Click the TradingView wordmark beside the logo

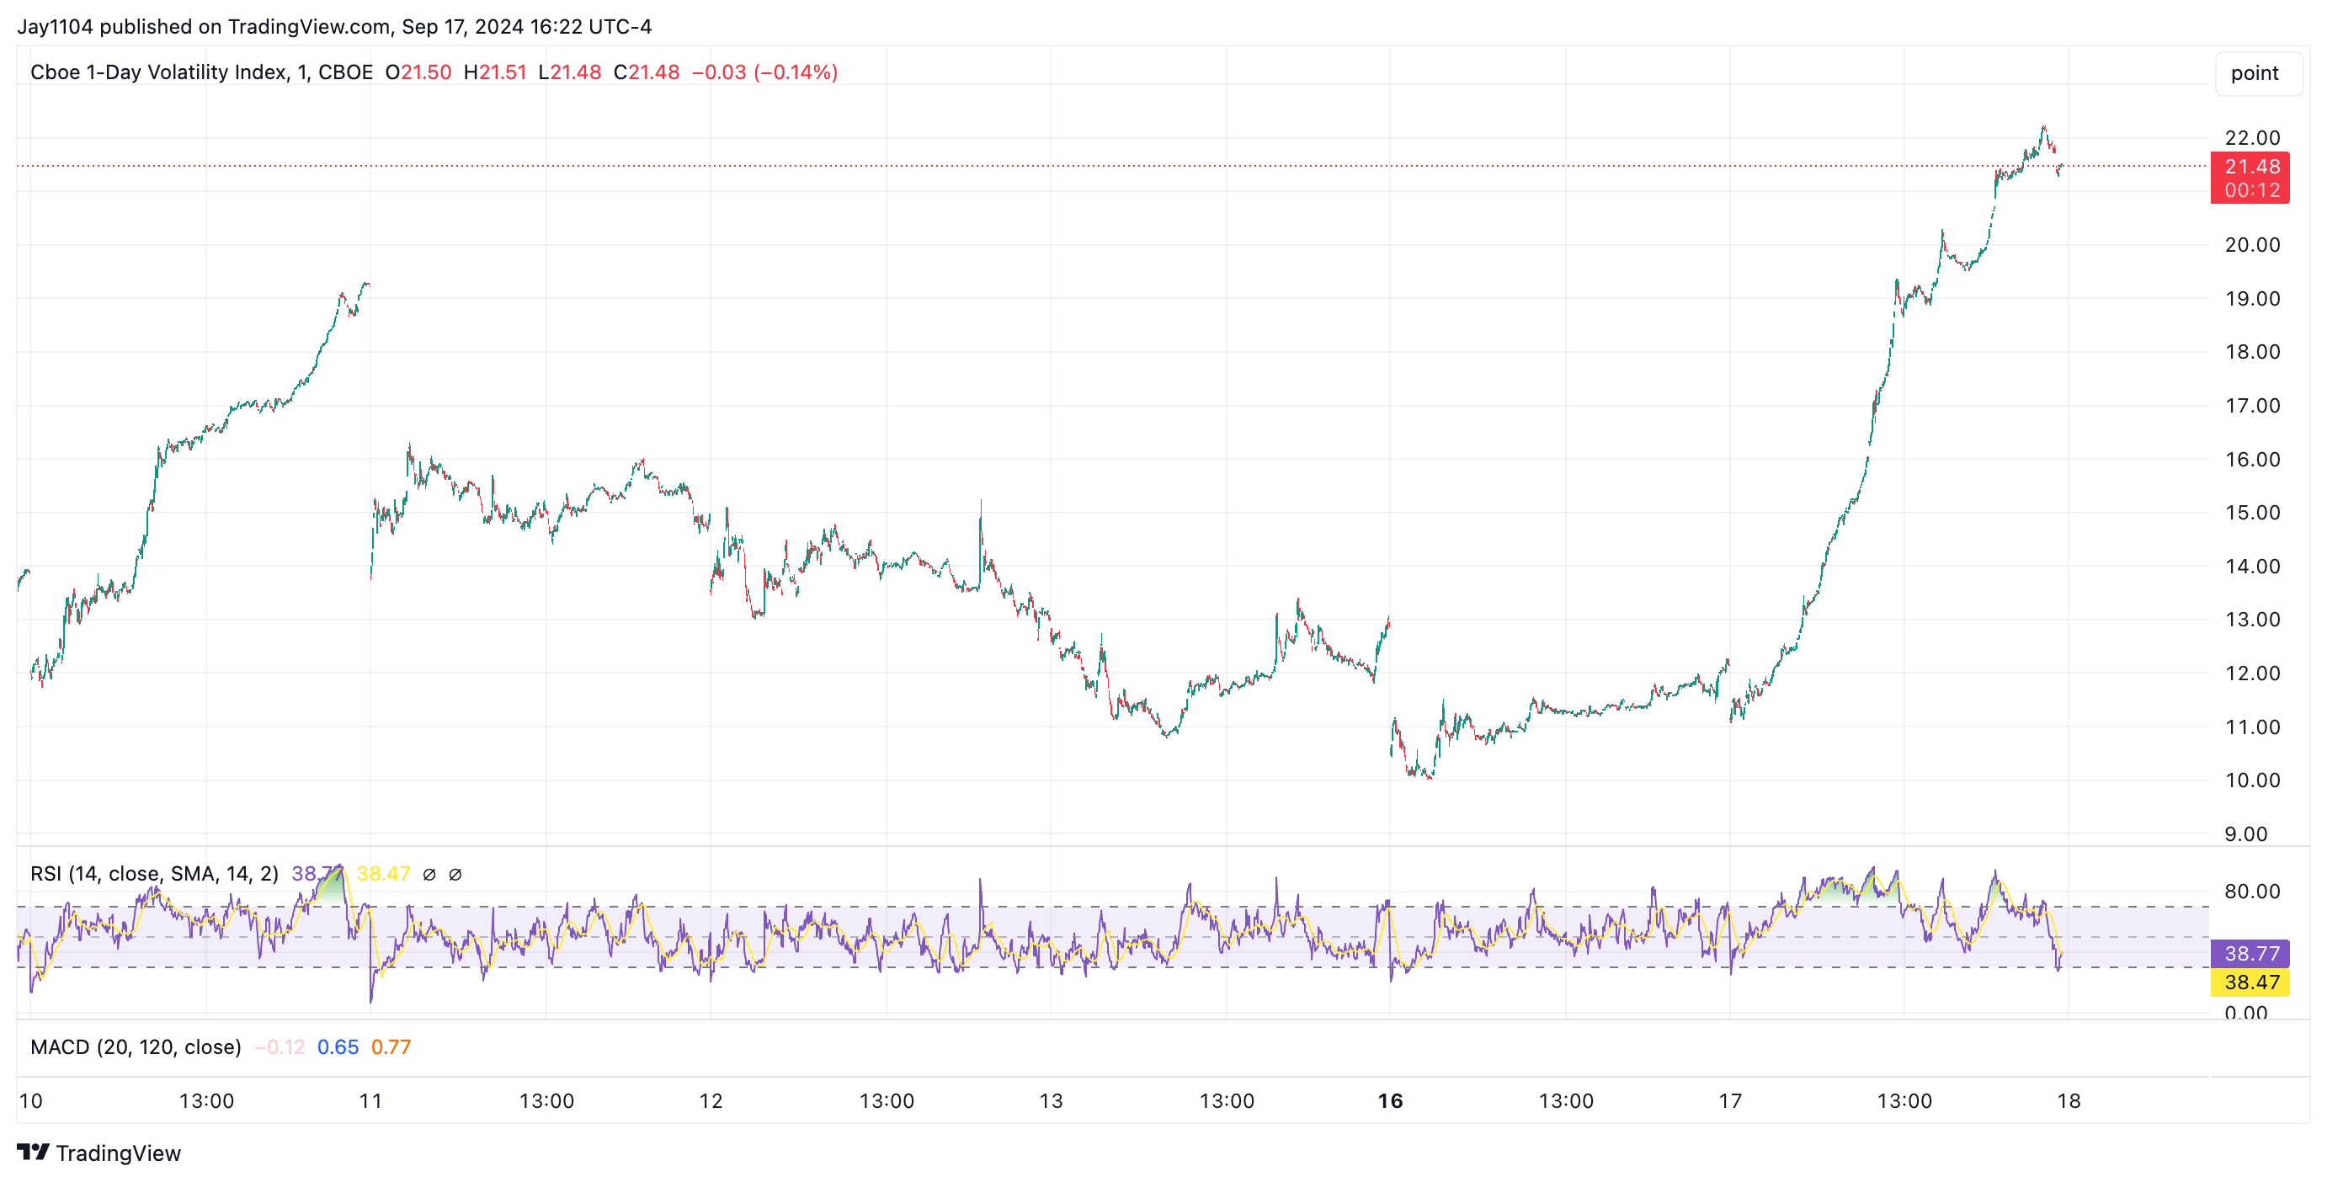(x=119, y=1153)
